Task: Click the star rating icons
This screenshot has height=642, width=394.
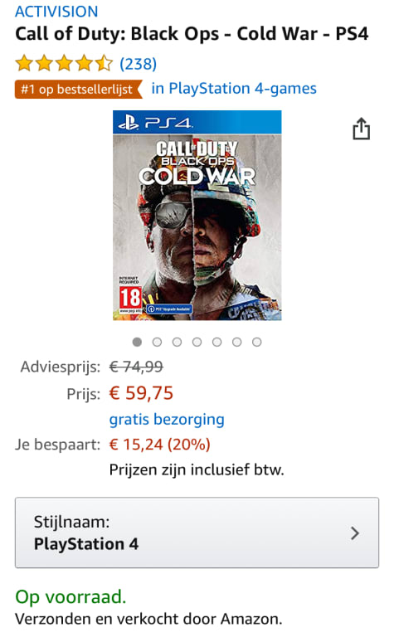Action: 64,64
